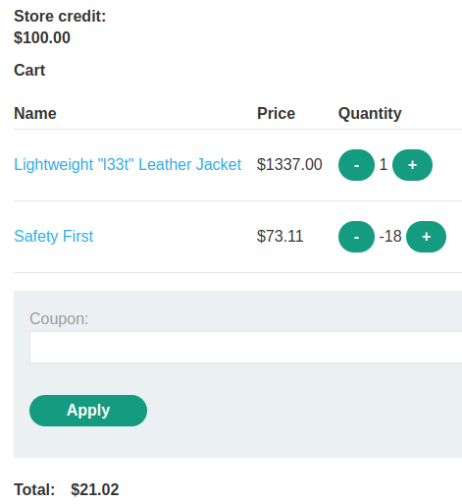Click the Cart section heading
This screenshot has width=462, height=504.
pyautogui.click(x=29, y=70)
